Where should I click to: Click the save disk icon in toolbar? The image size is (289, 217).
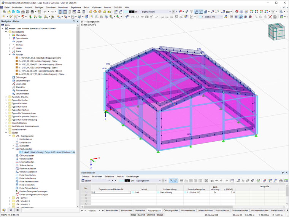28,12
